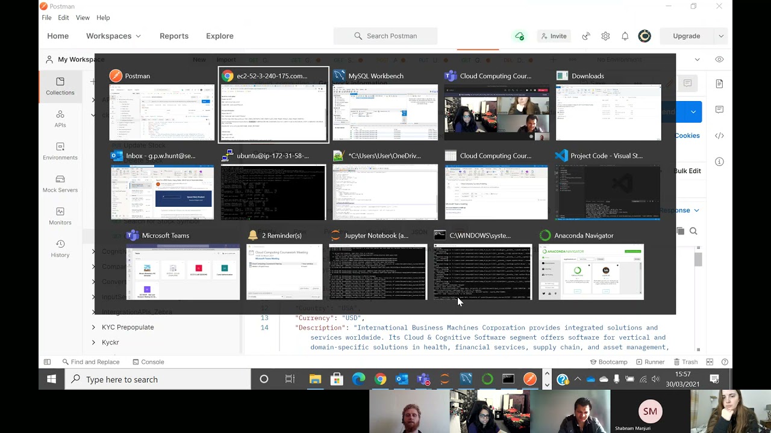The width and height of the screenshot is (771, 433).
Task: Open the code snippet icon in right sidebar
Action: pos(719,136)
